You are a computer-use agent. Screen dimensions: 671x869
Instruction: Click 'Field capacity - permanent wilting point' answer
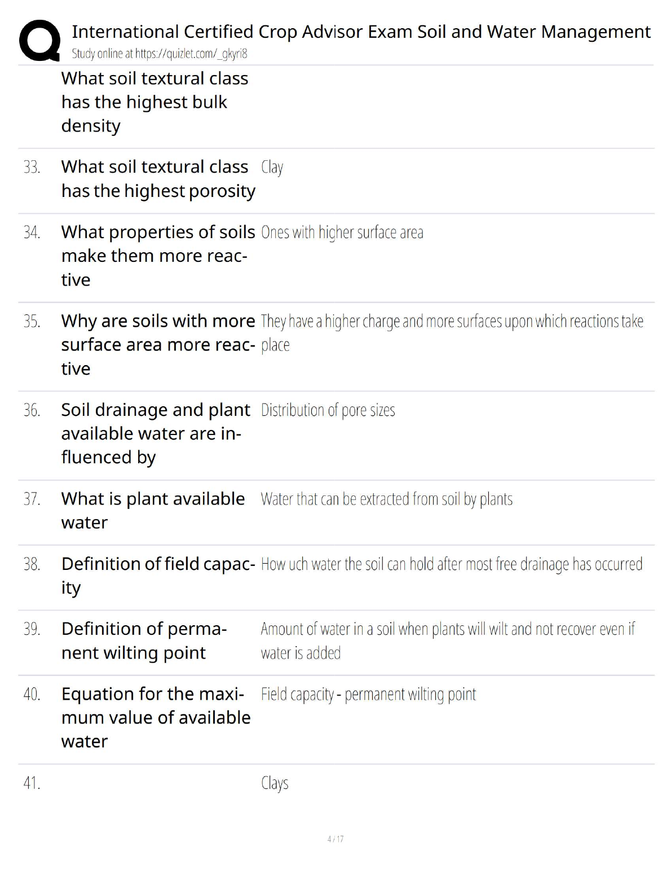pyautogui.click(x=368, y=694)
